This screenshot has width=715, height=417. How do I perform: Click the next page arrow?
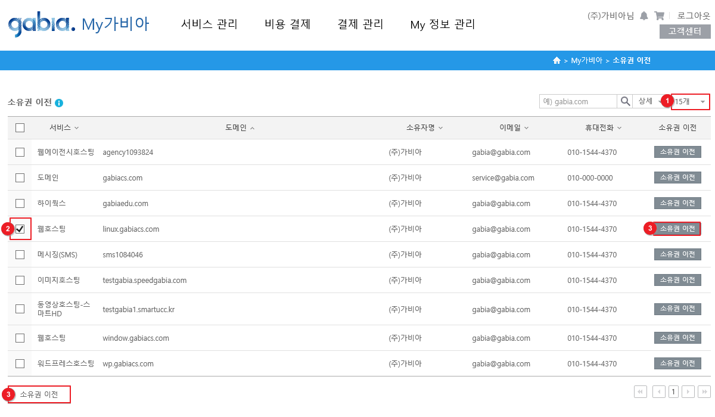[688, 391]
